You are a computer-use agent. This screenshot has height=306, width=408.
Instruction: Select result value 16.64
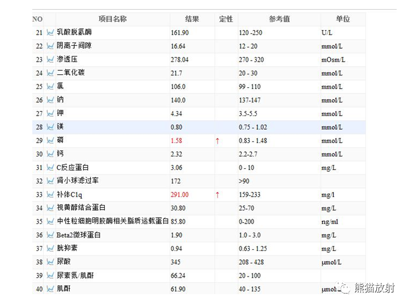(x=178, y=46)
